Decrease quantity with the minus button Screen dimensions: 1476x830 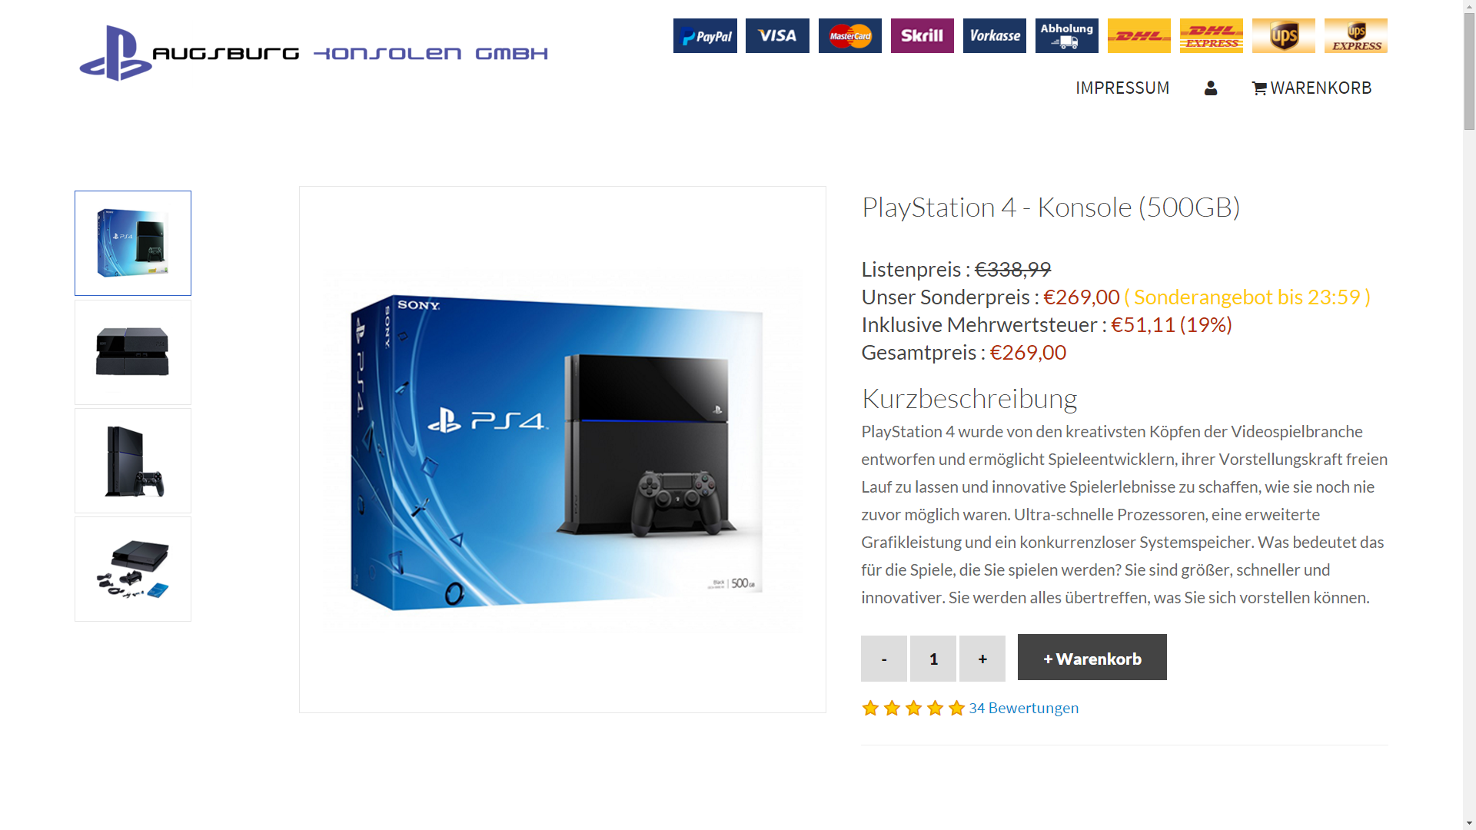(884, 659)
